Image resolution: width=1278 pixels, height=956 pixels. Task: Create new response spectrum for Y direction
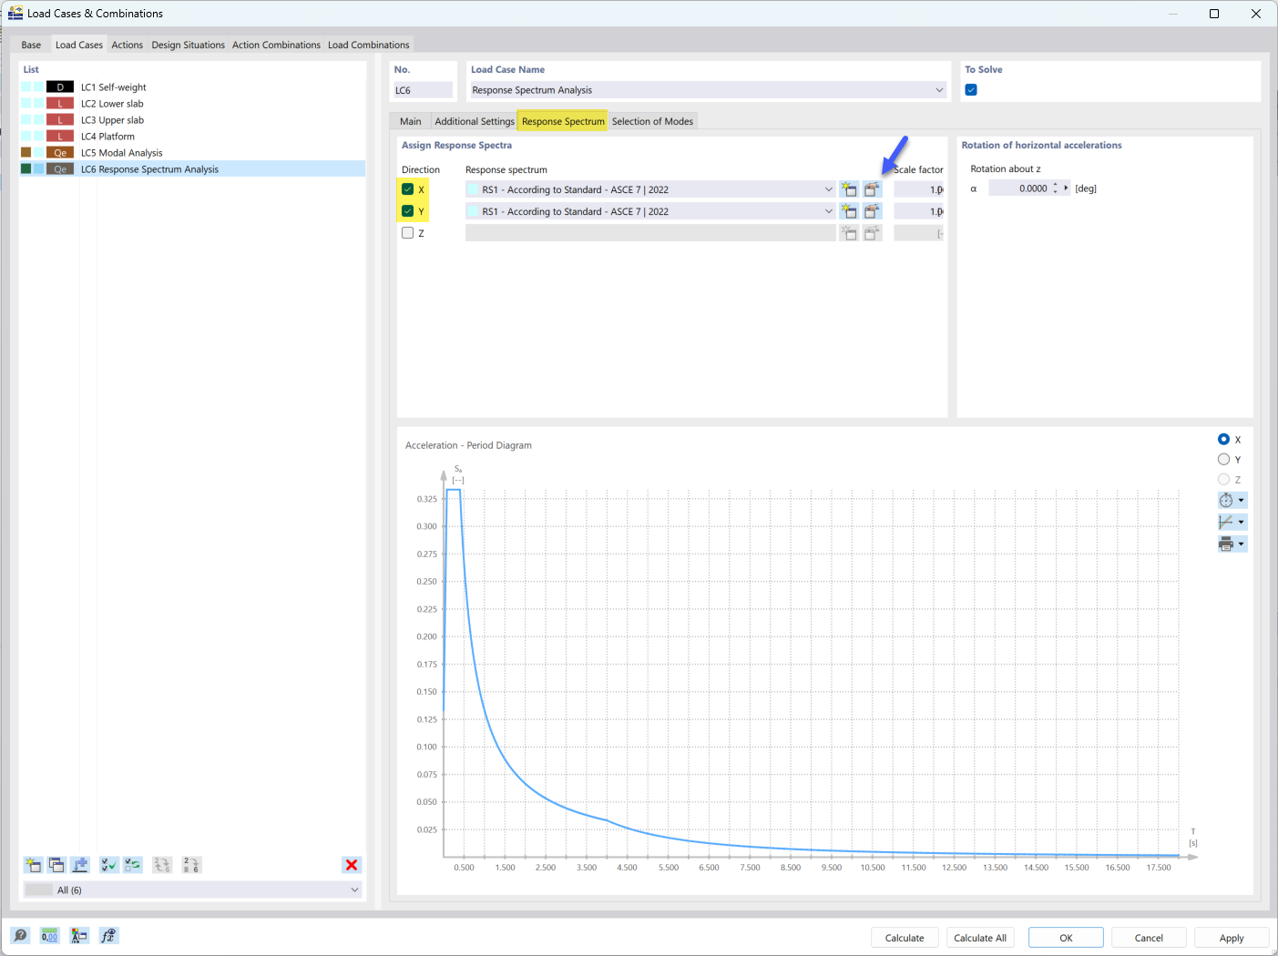pyautogui.click(x=849, y=211)
